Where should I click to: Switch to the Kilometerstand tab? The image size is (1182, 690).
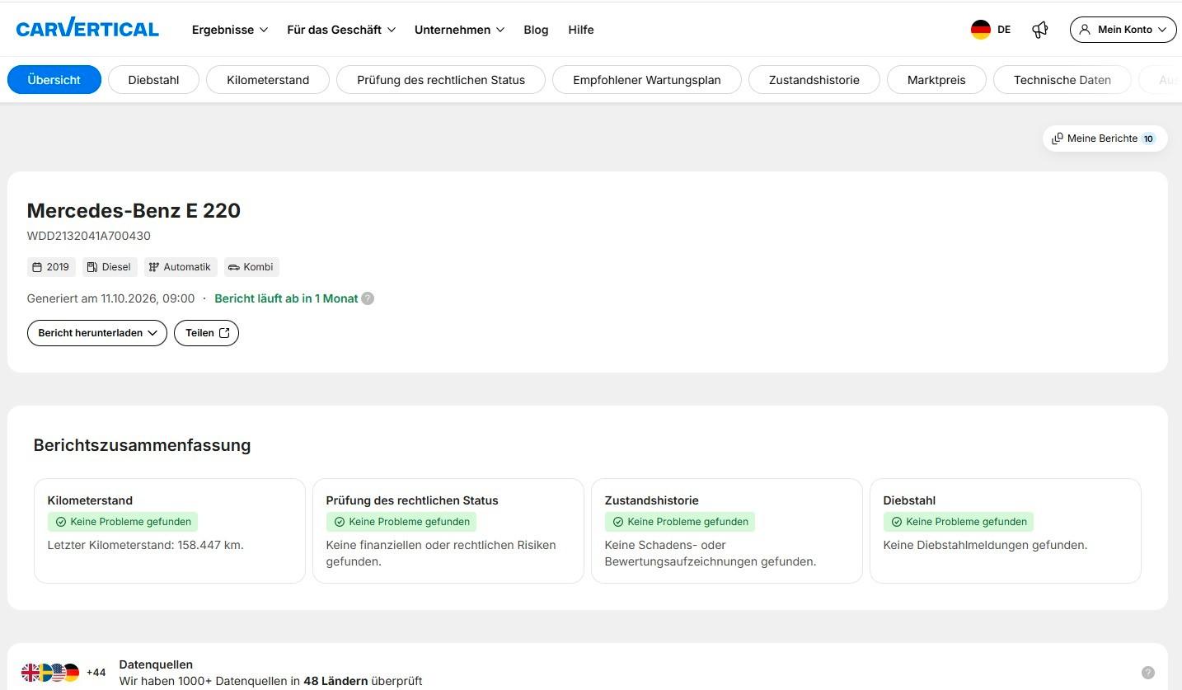point(268,80)
